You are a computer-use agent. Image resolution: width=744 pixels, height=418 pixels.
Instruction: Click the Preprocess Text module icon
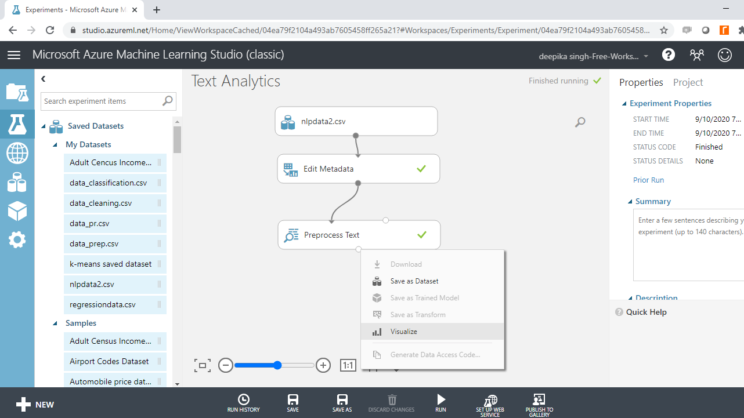[x=291, y=235]
